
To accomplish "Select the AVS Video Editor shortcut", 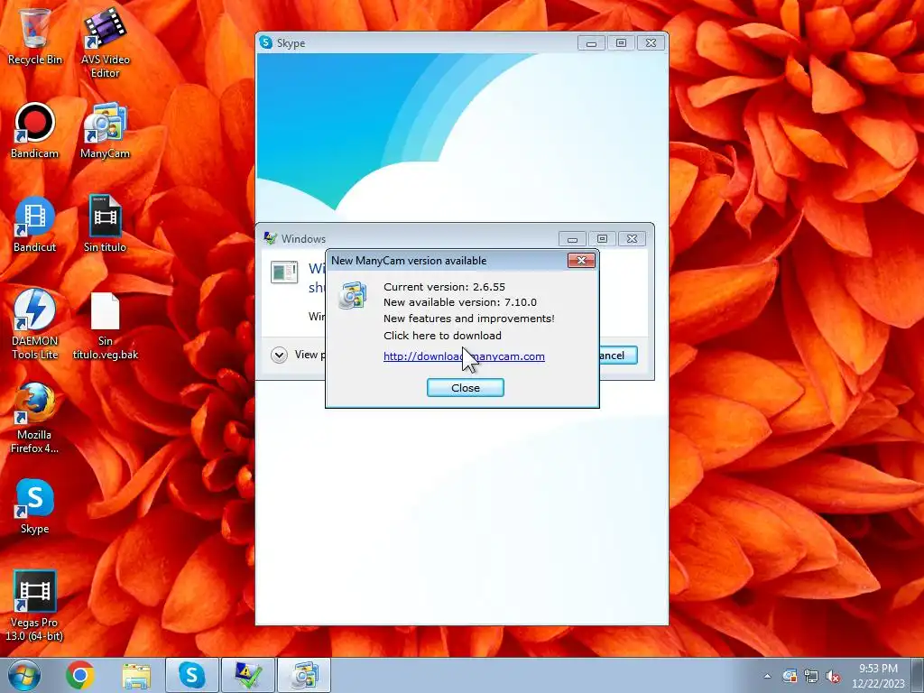I will (x=105, y=42).
